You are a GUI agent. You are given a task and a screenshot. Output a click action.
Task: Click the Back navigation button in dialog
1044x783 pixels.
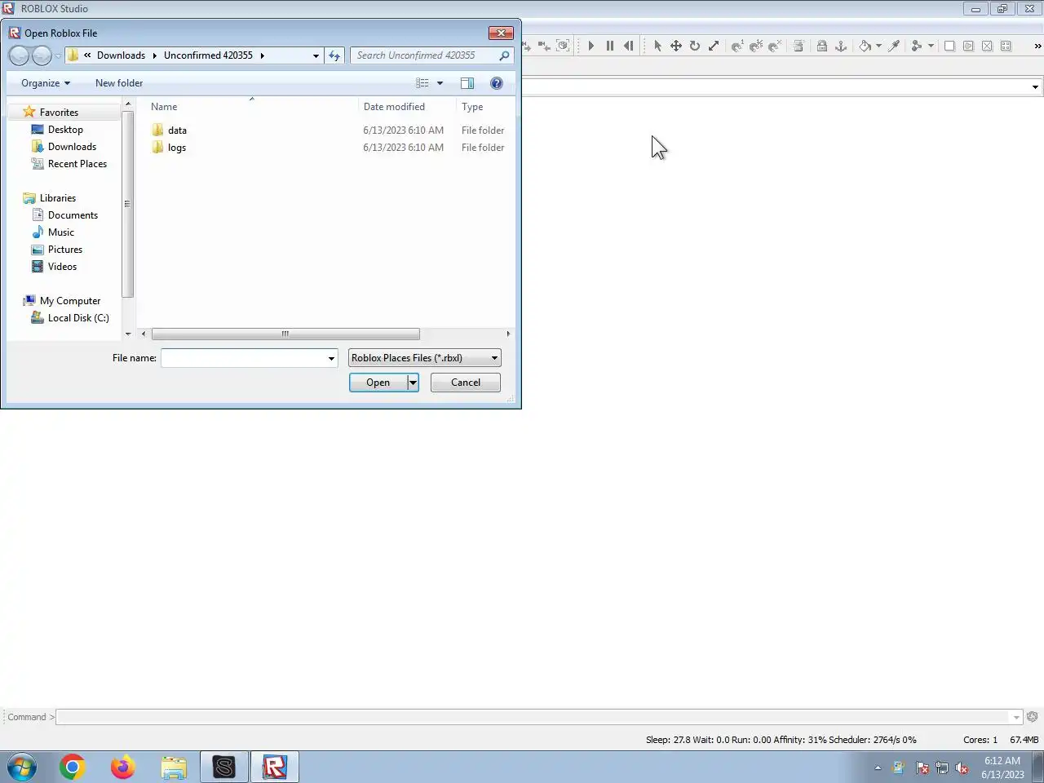[x=19, y=55]
